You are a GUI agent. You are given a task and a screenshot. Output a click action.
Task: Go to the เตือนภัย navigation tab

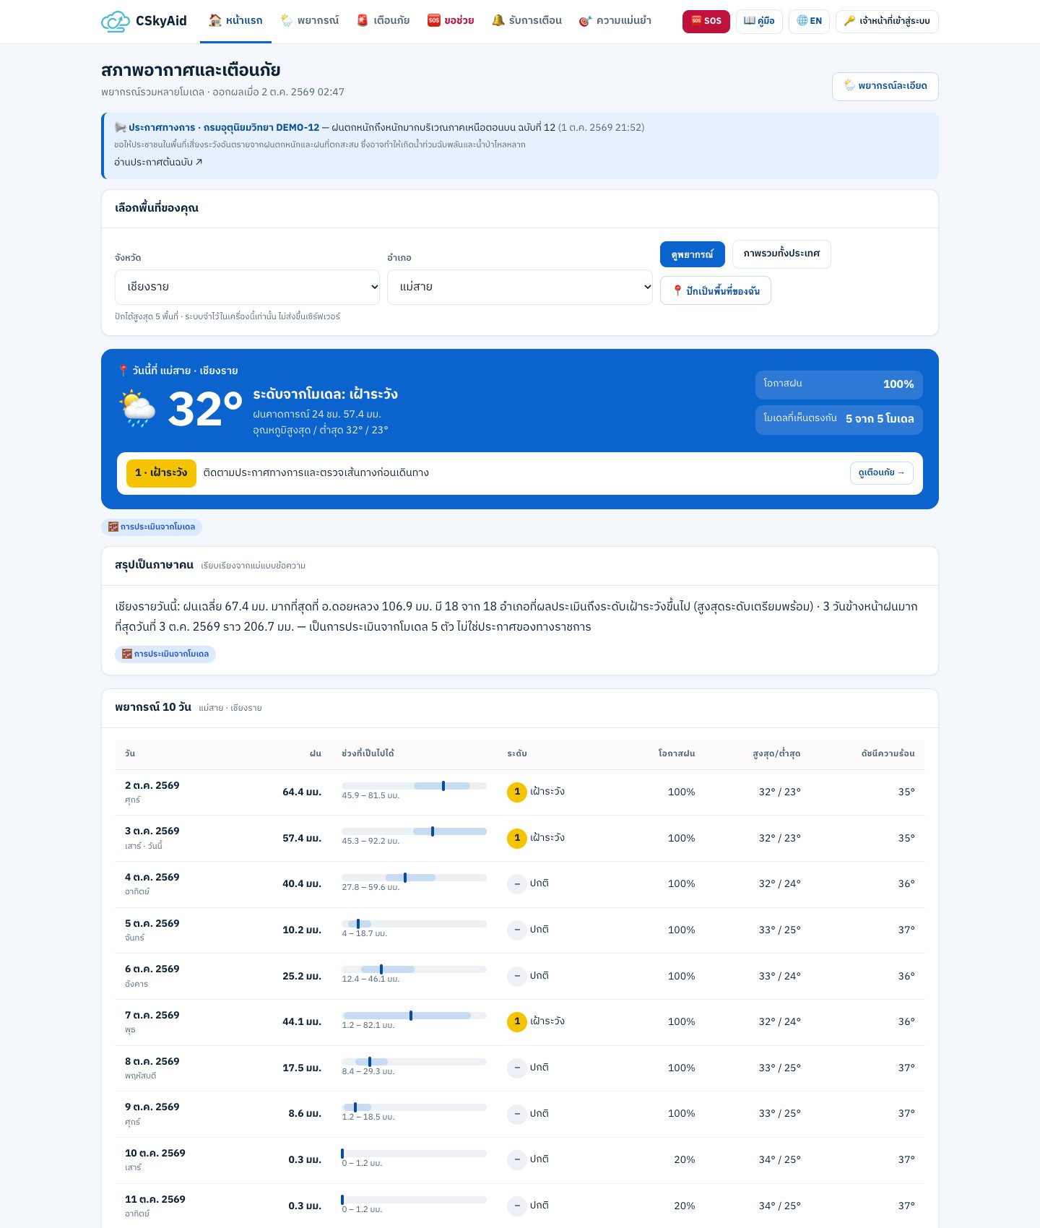383,20
